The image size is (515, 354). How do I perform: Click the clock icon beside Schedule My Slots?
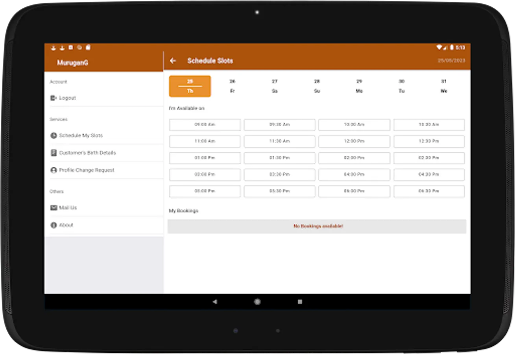54,135
